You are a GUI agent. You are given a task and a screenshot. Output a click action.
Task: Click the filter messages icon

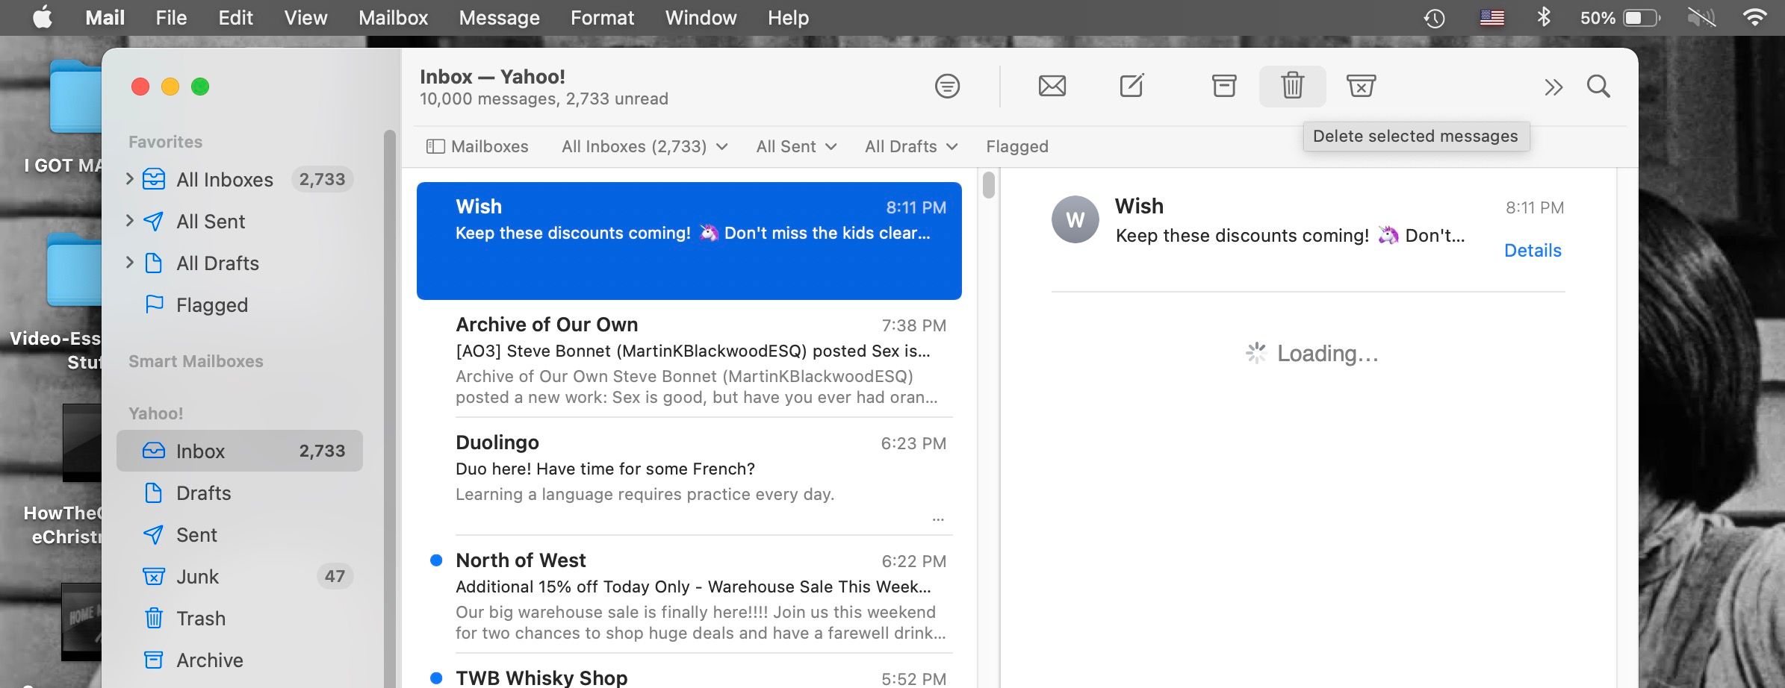[947, 87]
